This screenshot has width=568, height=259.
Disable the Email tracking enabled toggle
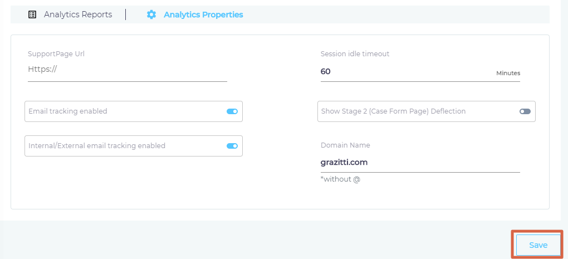pos(232,111)
